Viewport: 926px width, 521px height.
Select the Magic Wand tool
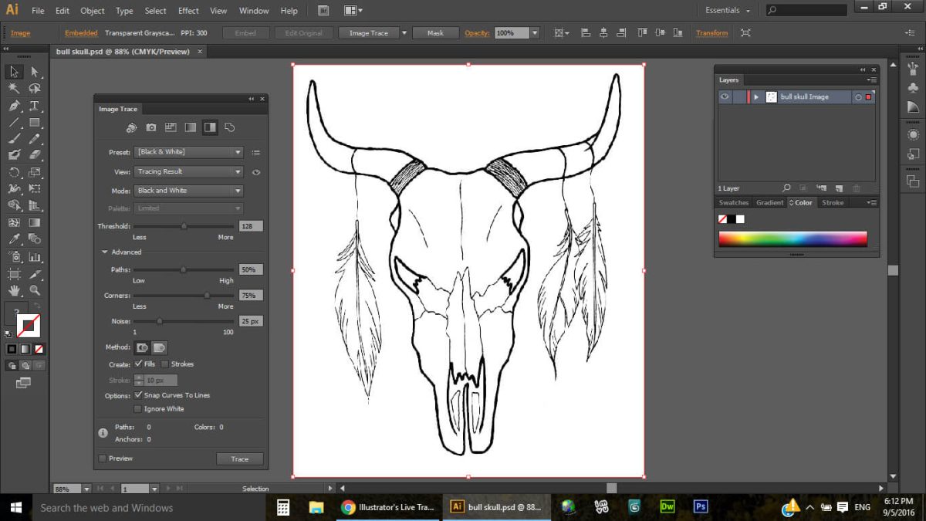point(12,88)
